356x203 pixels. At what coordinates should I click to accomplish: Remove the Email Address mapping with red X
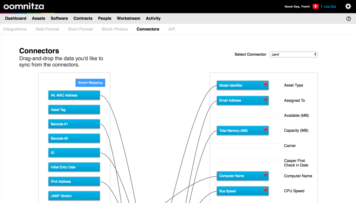pos(266,99)
